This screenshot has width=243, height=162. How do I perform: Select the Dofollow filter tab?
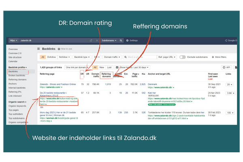coord(51,57)
